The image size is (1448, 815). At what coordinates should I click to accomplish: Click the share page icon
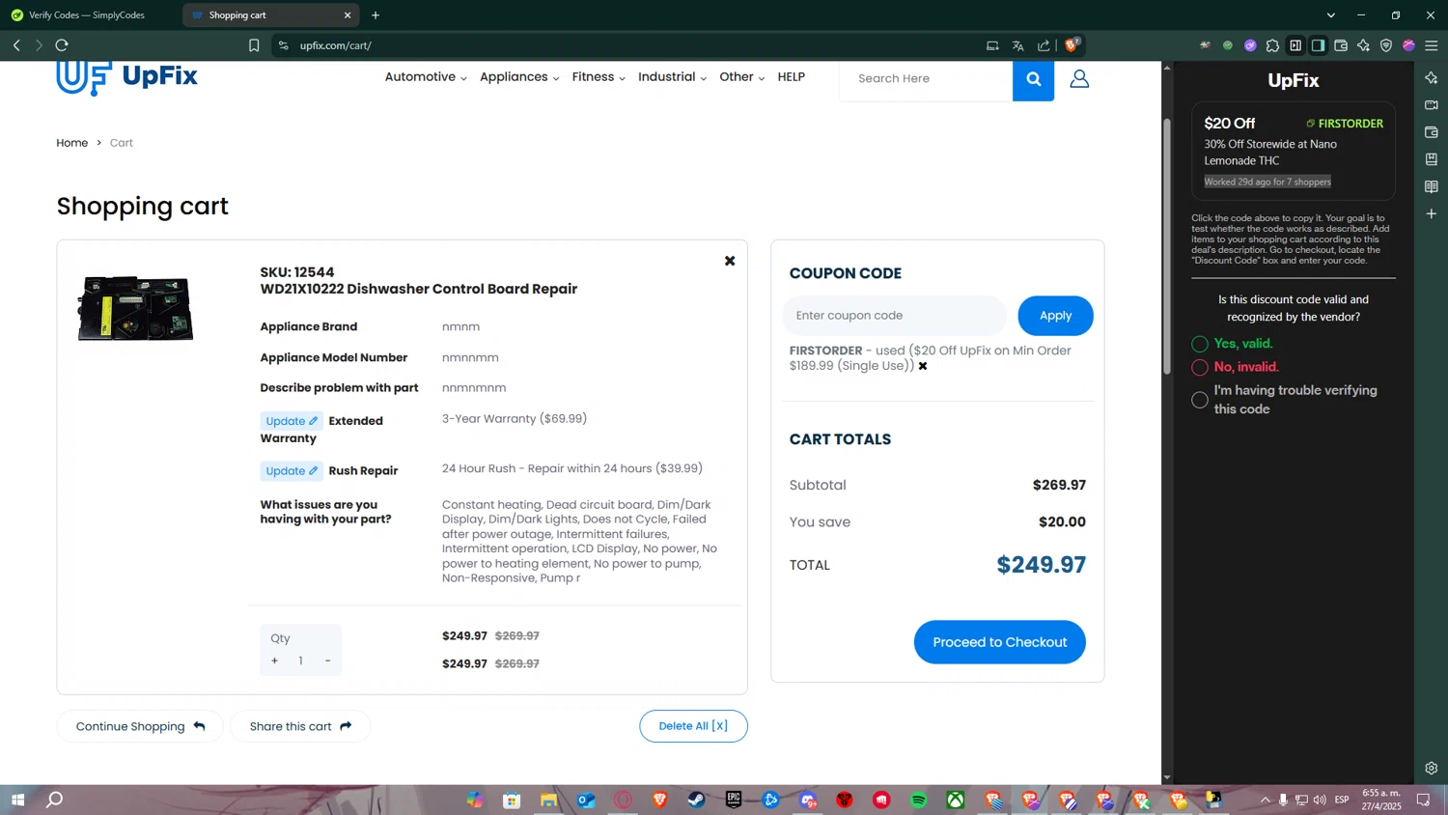pos(1044,45)
